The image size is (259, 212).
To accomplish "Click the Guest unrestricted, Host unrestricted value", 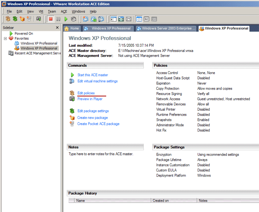I will 224,99.
